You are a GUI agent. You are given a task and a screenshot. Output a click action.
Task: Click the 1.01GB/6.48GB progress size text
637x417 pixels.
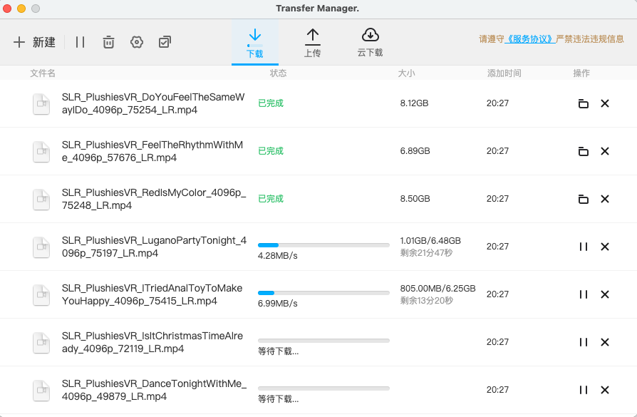click(x=430, y=241)
